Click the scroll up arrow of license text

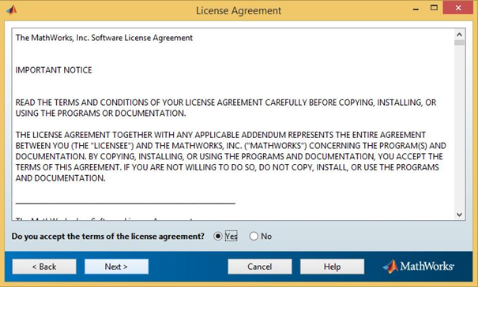click(459, 35)
